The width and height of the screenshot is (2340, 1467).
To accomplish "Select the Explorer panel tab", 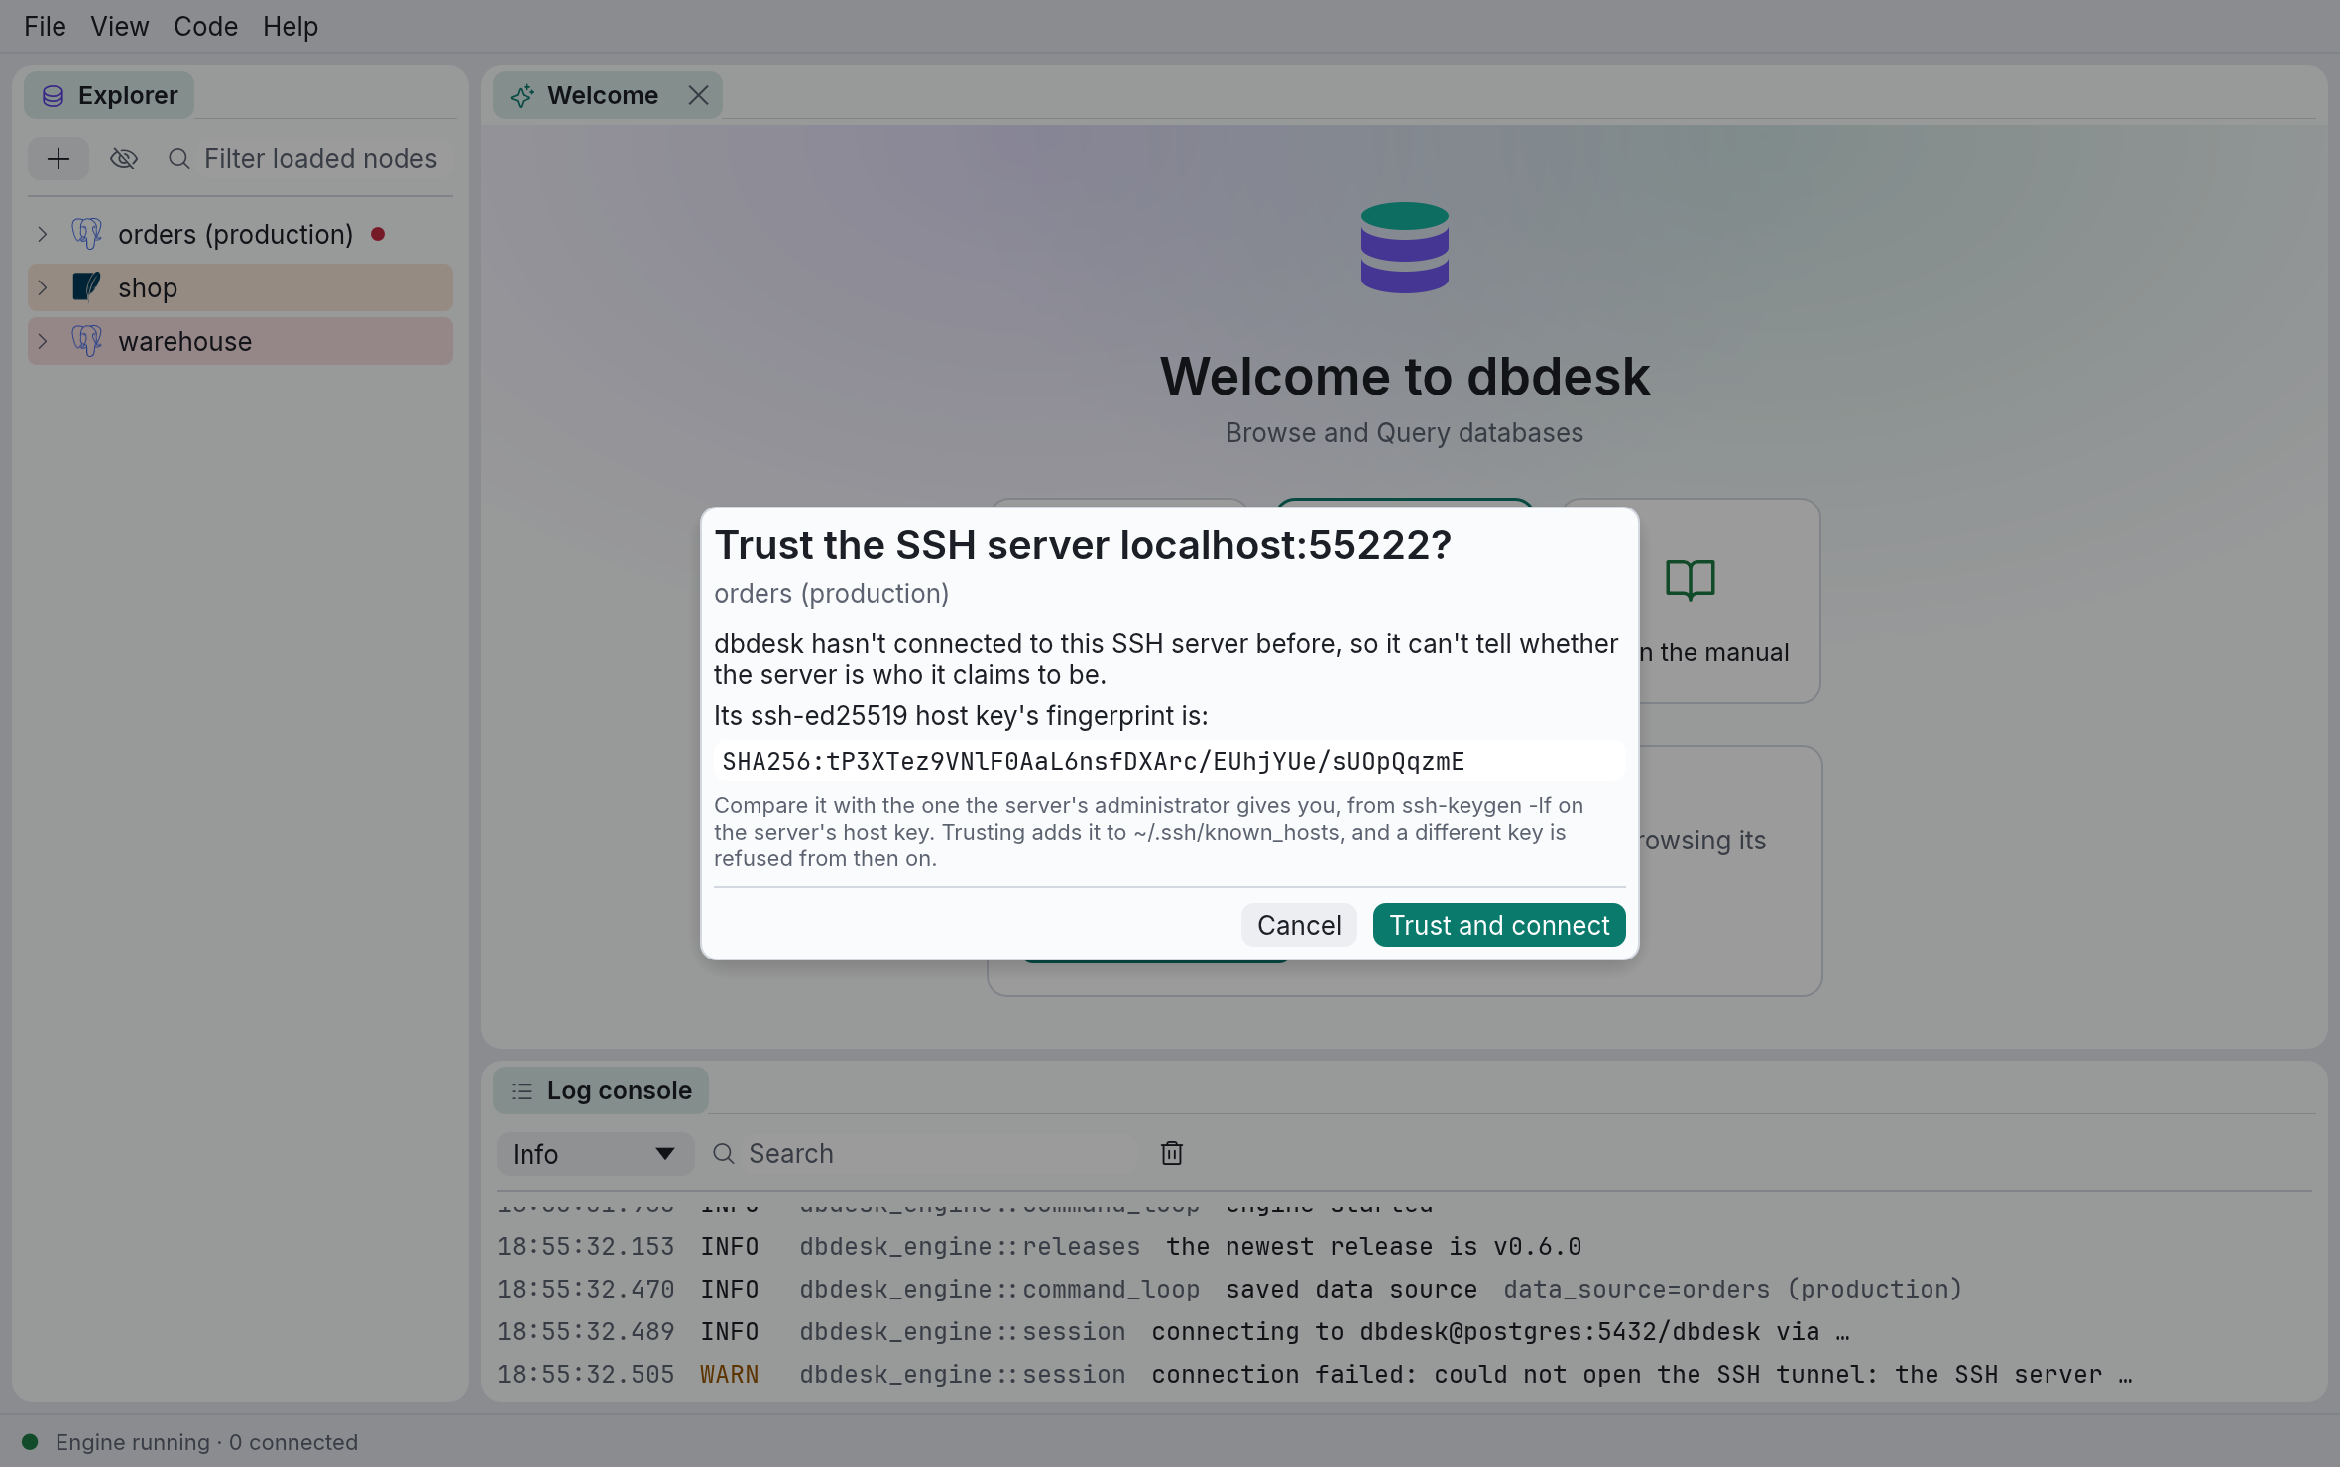I will coord(109,95).
